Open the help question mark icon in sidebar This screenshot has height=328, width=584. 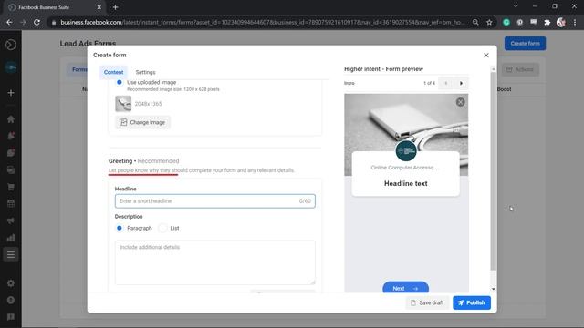point(11,300)
